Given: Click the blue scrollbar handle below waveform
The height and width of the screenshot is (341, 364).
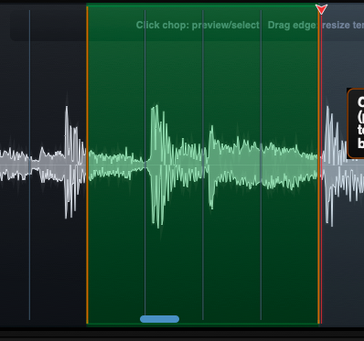Looking at the screenshot, I should (159, 319).
